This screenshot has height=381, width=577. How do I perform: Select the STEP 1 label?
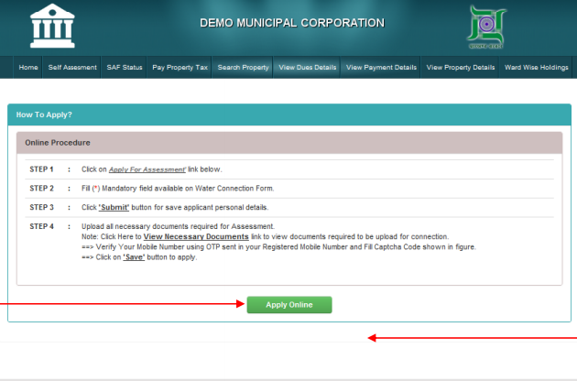pos(41,169)
